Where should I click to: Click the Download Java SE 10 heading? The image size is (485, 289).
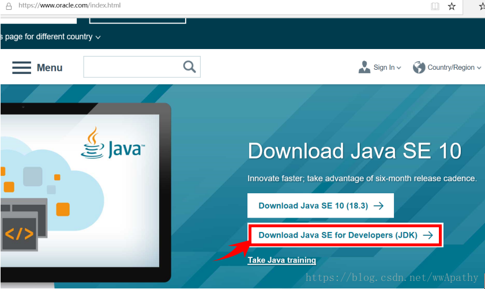tap(355, 151)
